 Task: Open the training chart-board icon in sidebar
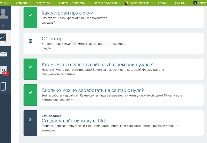click(x=3, y=38)
